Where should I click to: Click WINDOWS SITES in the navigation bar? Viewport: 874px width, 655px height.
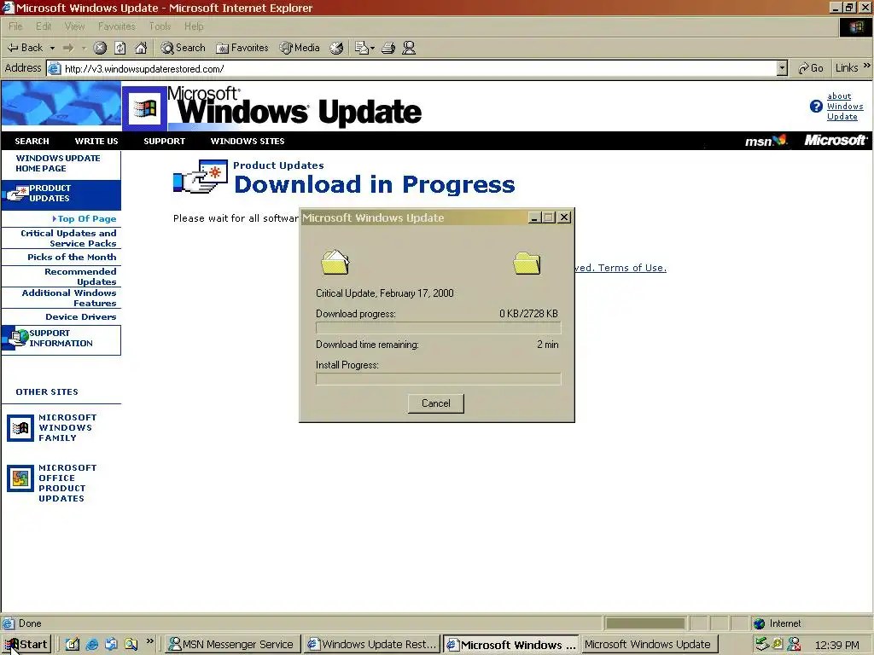tap(248, 142)
